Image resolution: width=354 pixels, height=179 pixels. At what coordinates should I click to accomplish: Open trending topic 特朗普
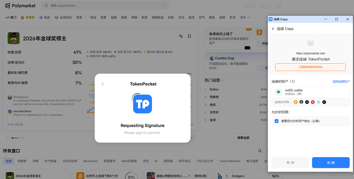click(x=236, y=97)
